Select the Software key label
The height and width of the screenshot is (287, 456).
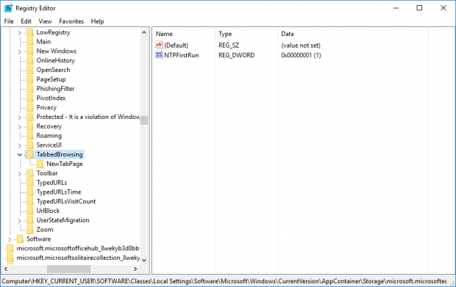[39, 239]
